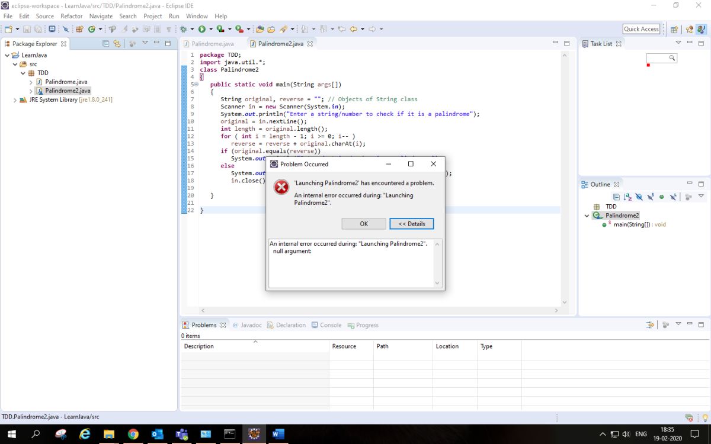Close the Palindrome2.java editor tab
The width and height of the screenshot is (711, 444).
click(310, 44)
